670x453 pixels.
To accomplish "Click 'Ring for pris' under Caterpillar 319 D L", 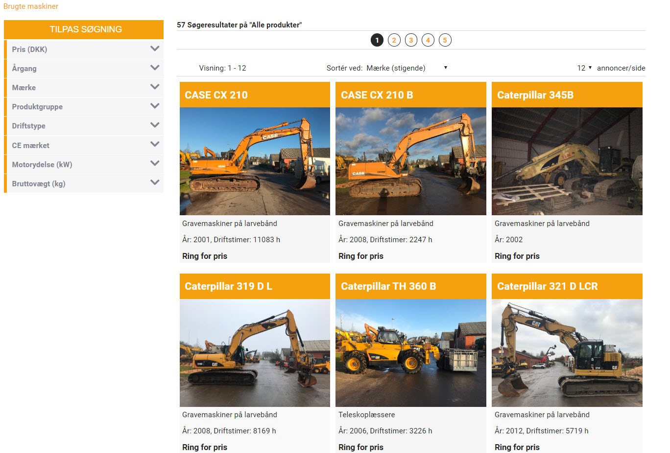I will (205, 447).
